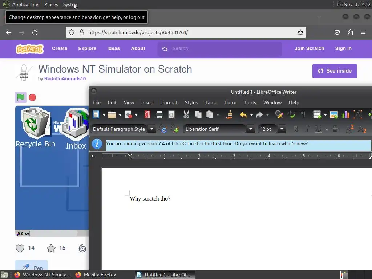Bookmark this page with the Firefox star
The height and width of the screenshot is (279, 372).
tap(300, 32)
